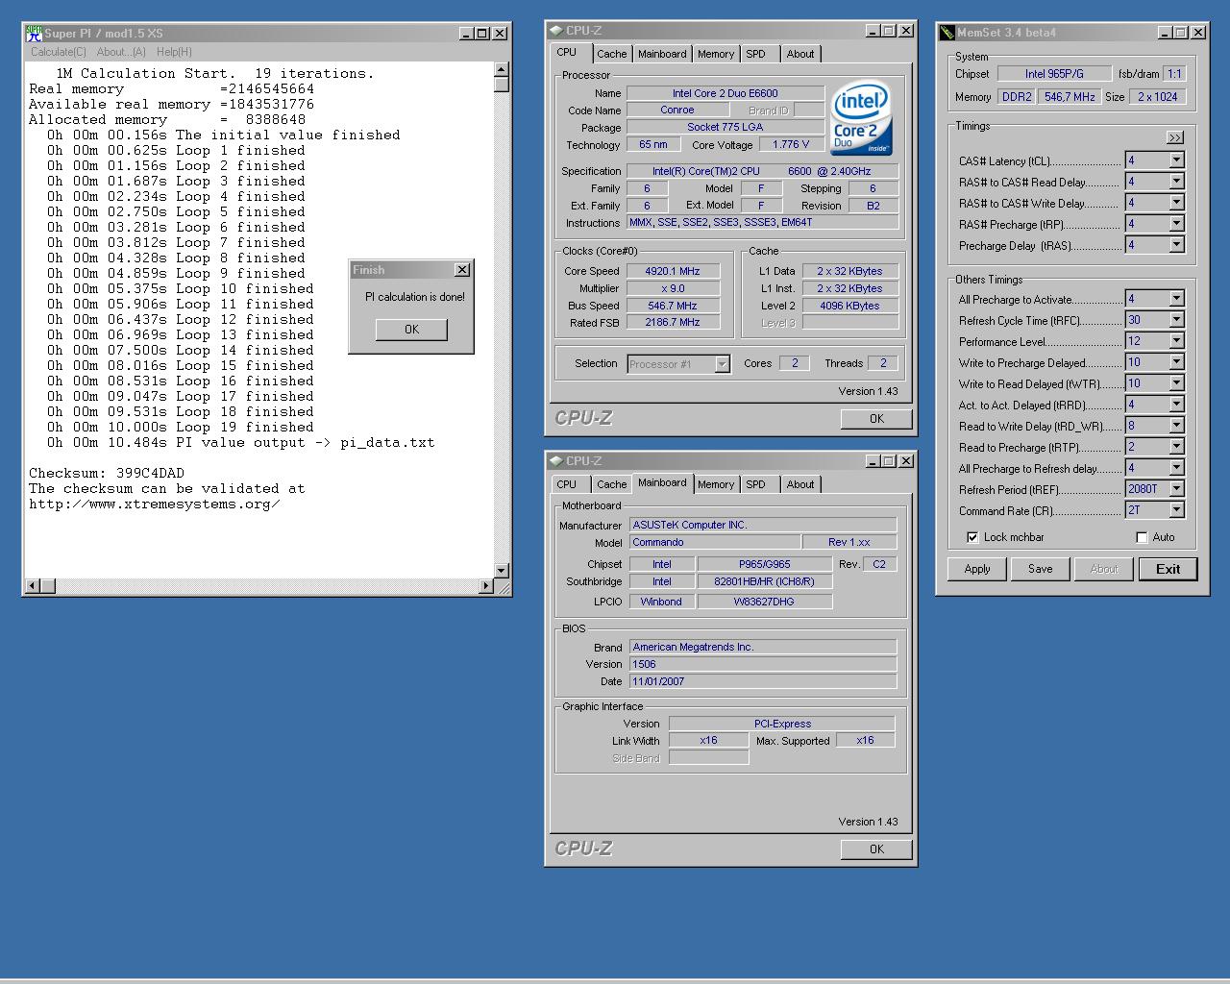The width and height of the screenshot is (1230, 984).
Task: Switch to Memory tab in bottom CPU-Z
Action: pyautogui.click(x=716, y=484)
